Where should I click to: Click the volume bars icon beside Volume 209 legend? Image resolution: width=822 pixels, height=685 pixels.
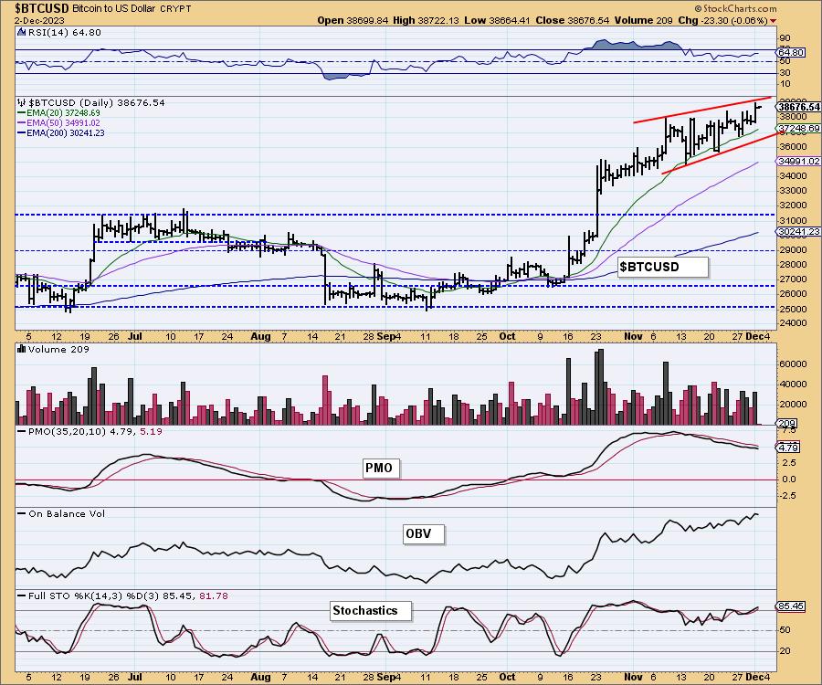click(22, 349)
